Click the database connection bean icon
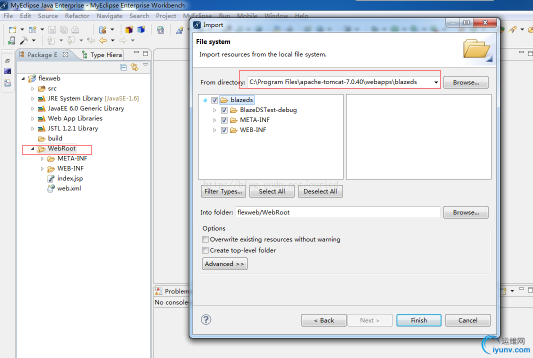This screenshot has width=533, height=358. 102,29
